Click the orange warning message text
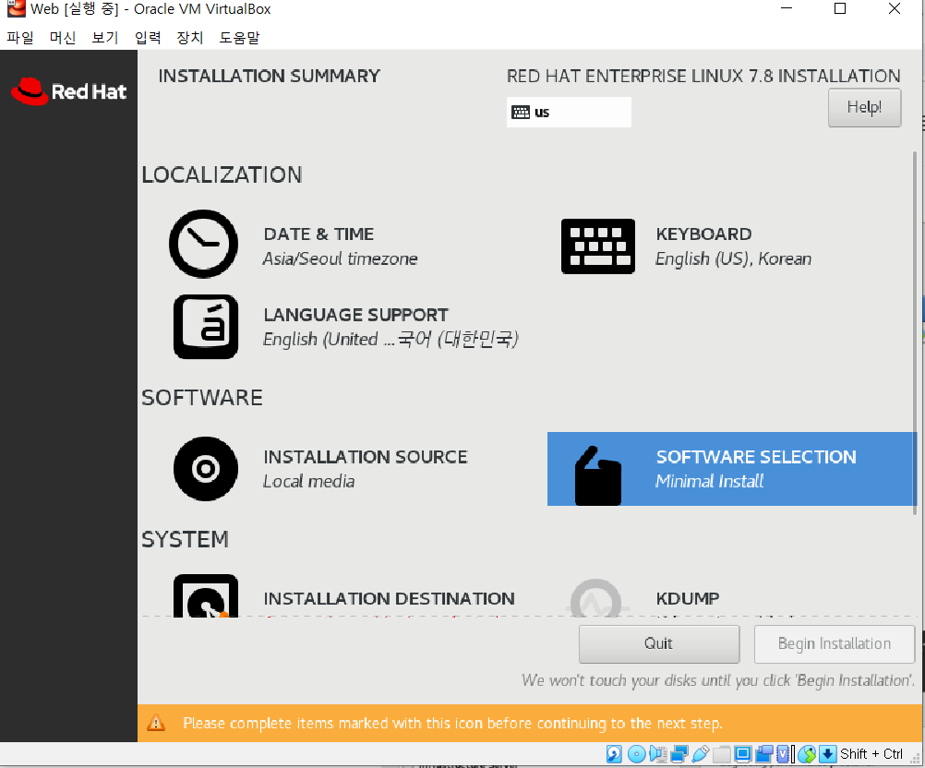The width and height of the screenshot is (925, 768). click(452, 723)
